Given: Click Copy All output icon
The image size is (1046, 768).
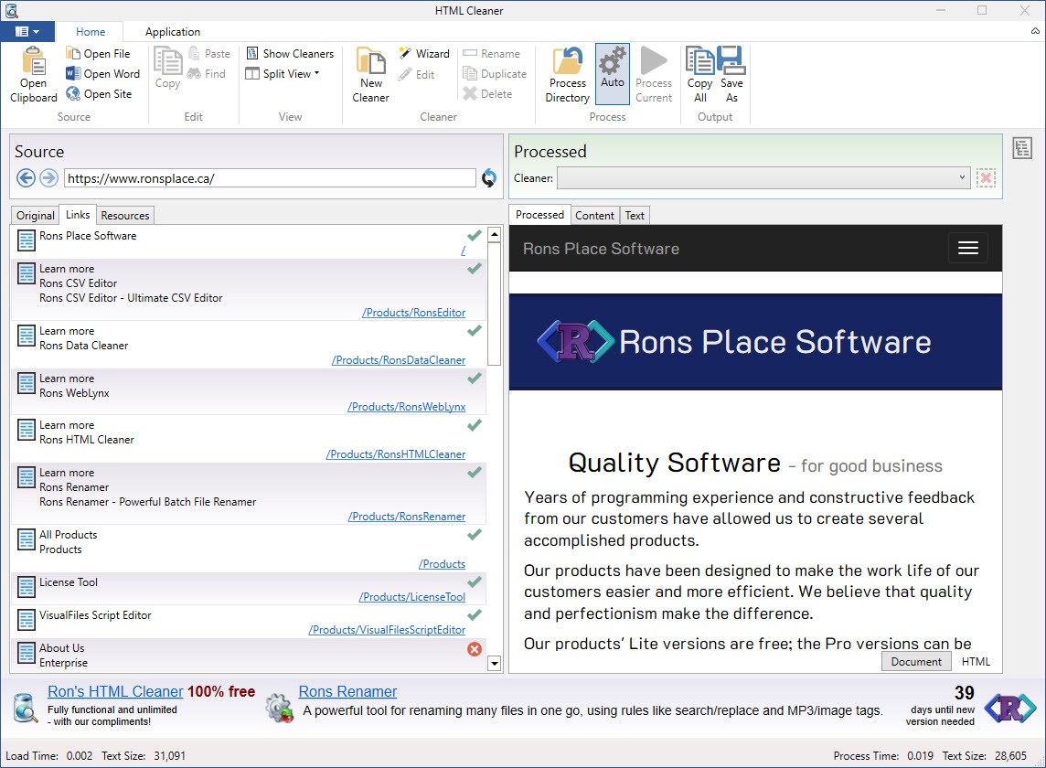Looking at the screenshot, I should (x=699, y=62).
